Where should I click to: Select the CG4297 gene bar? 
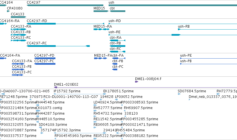click(65, 5)
